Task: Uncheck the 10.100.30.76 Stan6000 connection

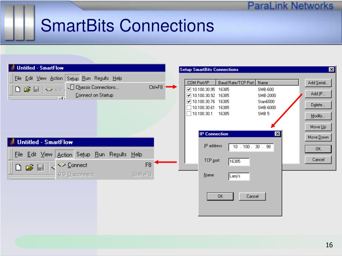Action: (189, 101)
